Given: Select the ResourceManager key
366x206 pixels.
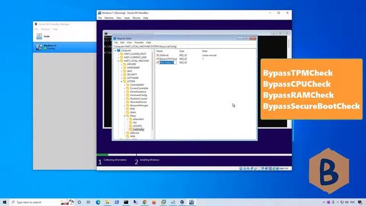Looking at the screenshot, I should [x=139, y=105].
